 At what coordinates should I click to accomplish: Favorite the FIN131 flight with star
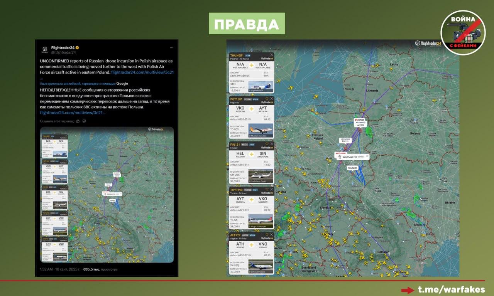click(267, 144)
